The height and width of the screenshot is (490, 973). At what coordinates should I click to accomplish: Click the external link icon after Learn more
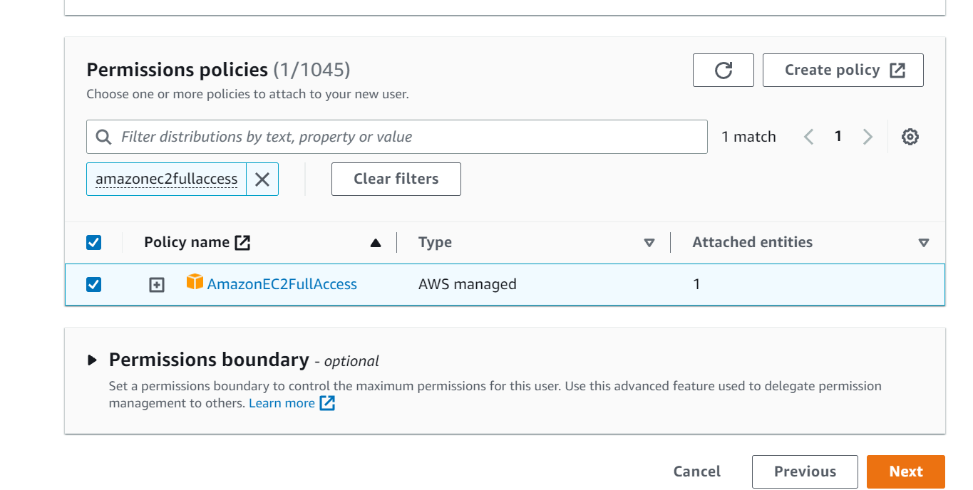point(327,403)
